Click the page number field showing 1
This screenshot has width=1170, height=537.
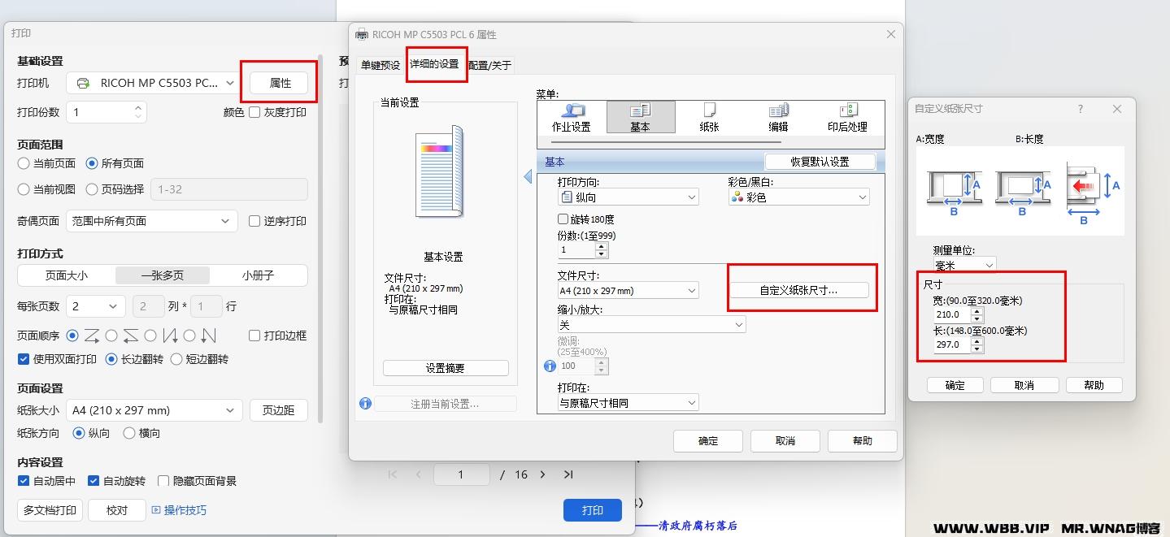461,474
